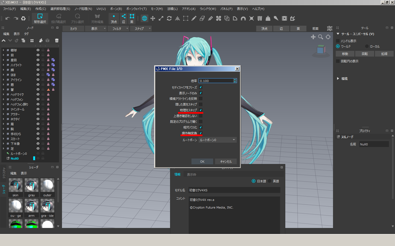Screen dimensions: 395x246
Task: Click the 倍率 spinner arrows
Action: [x=235, y=81]
